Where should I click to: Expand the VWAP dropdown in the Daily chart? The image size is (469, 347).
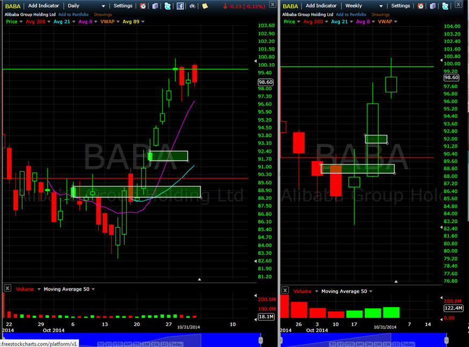point(118,21)
